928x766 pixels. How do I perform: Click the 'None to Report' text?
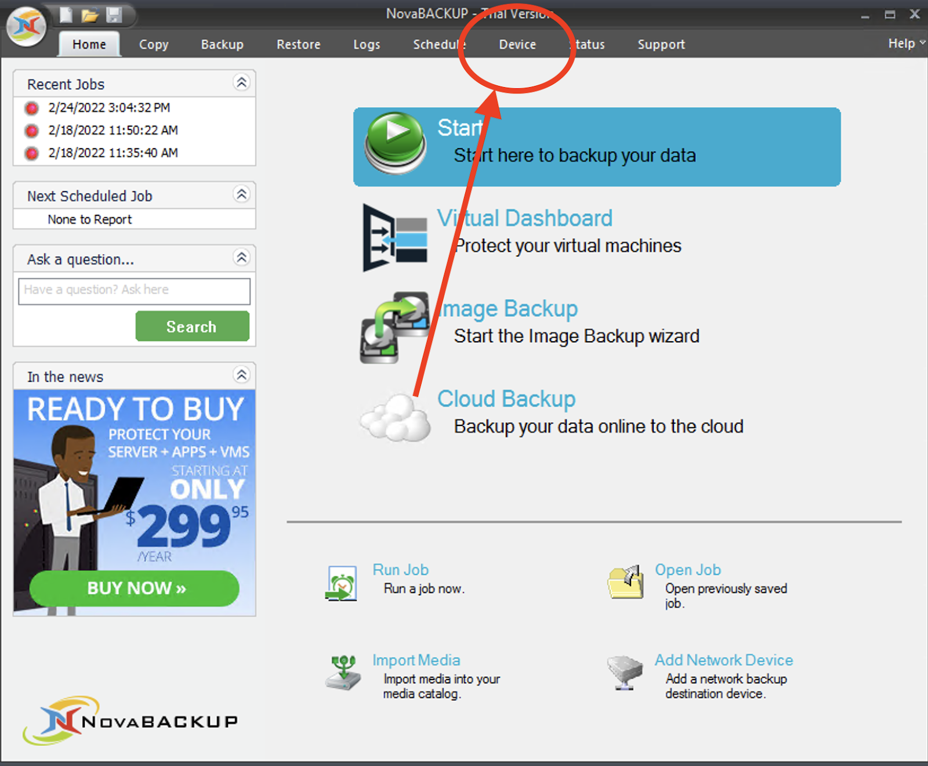90,220
